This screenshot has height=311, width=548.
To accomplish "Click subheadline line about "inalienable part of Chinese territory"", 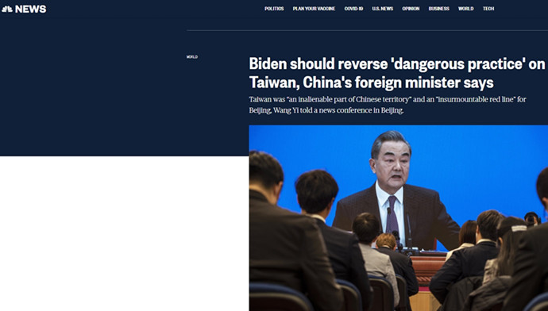I will click(388, 99).
